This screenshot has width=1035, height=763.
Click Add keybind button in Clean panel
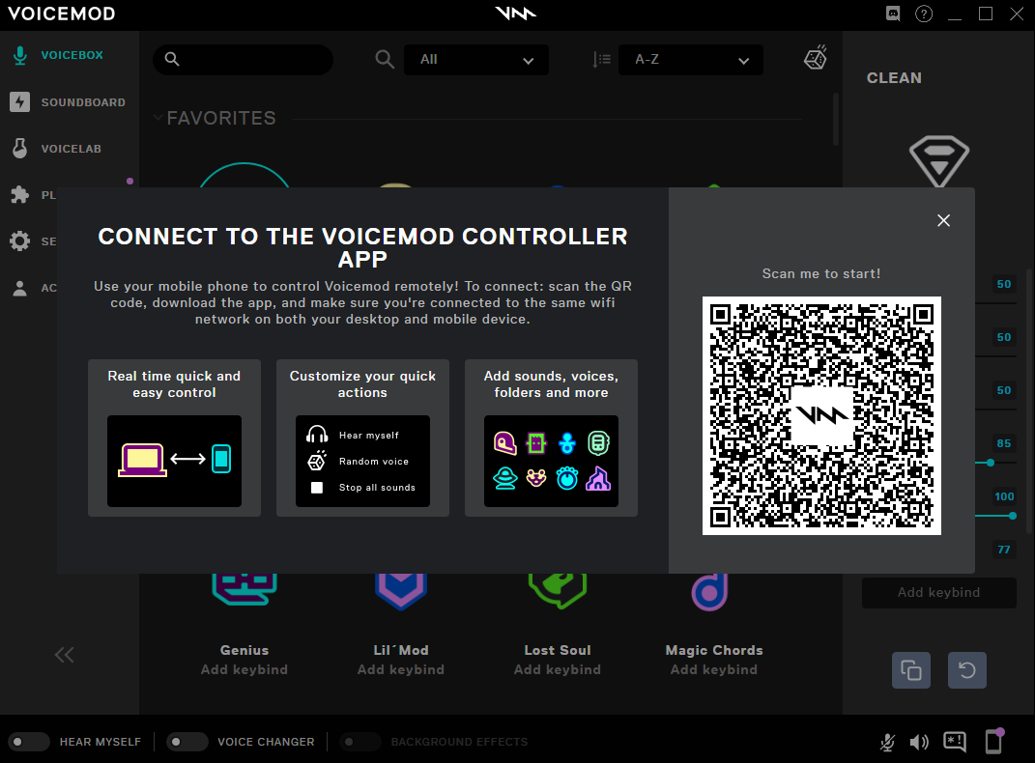pyautogui.click(x=938, y=592)
